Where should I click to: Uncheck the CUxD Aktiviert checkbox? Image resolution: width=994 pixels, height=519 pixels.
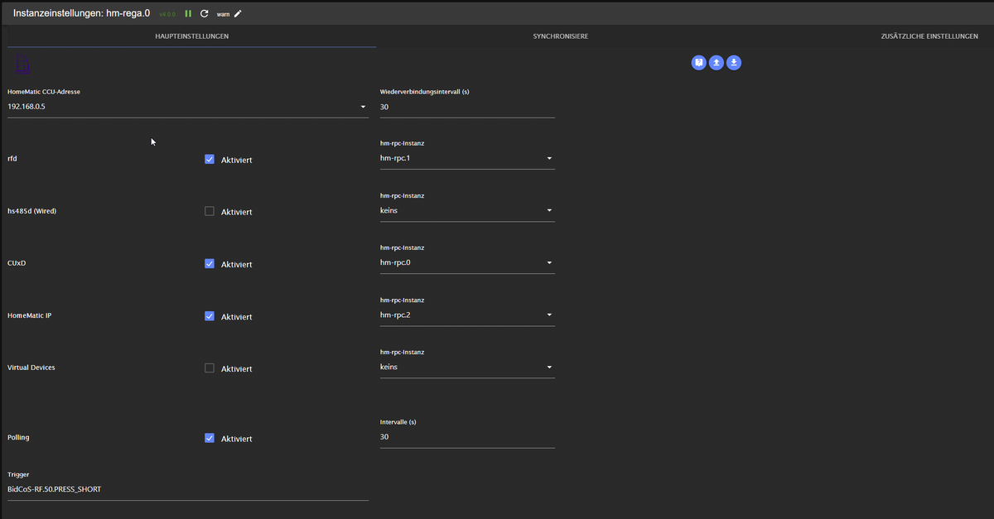click(x=210, y=263)
